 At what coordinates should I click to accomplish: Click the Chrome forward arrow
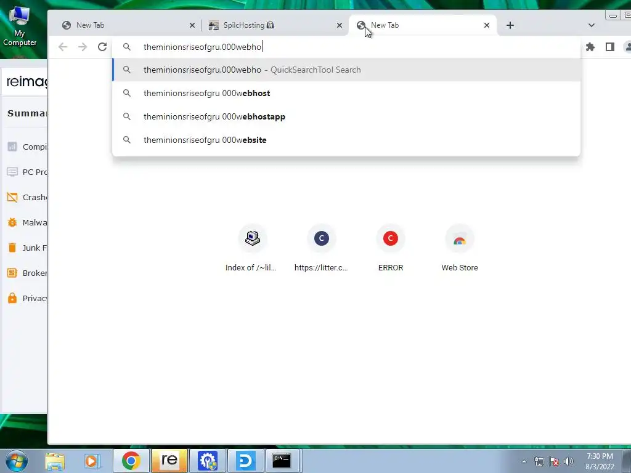pos(83,47)
